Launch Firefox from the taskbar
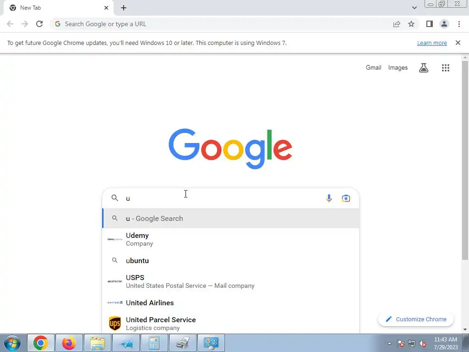The height and width of the screenshot is (352, 469). coord(69,343)
